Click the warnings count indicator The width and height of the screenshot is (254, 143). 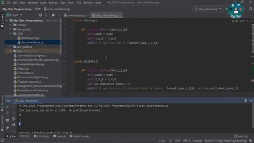pos(235,21)
